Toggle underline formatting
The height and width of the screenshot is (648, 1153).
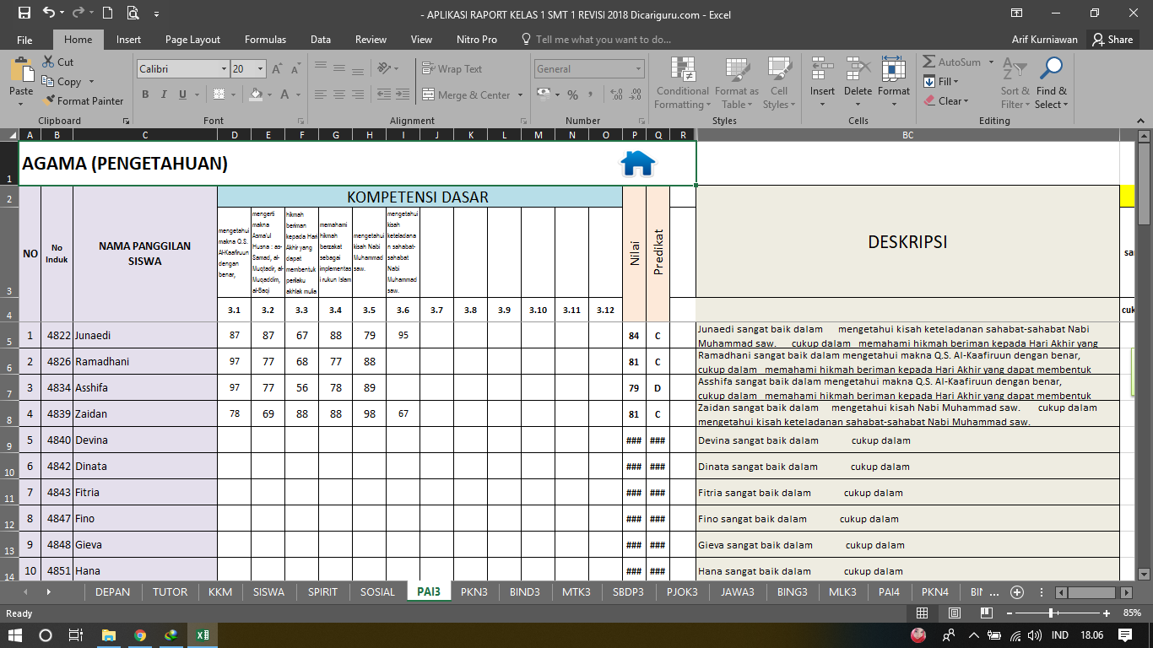(x=184, y=94)
